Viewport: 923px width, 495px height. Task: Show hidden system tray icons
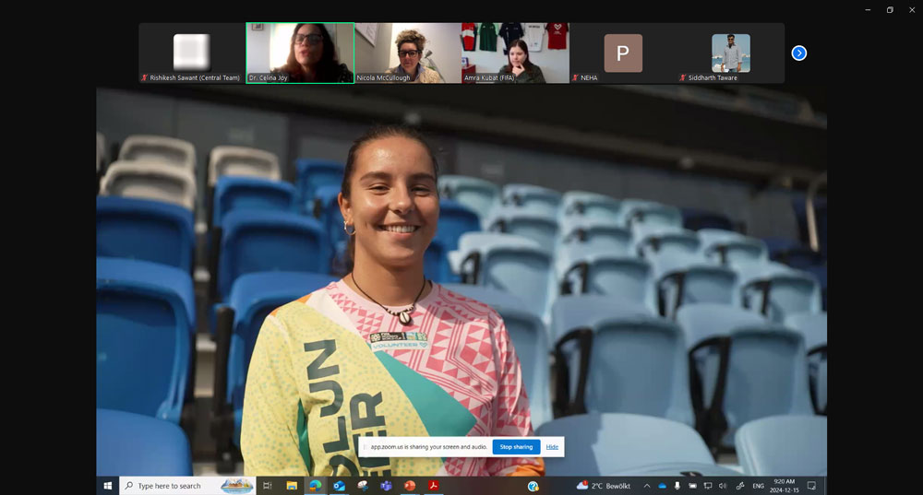click(646, 486)
